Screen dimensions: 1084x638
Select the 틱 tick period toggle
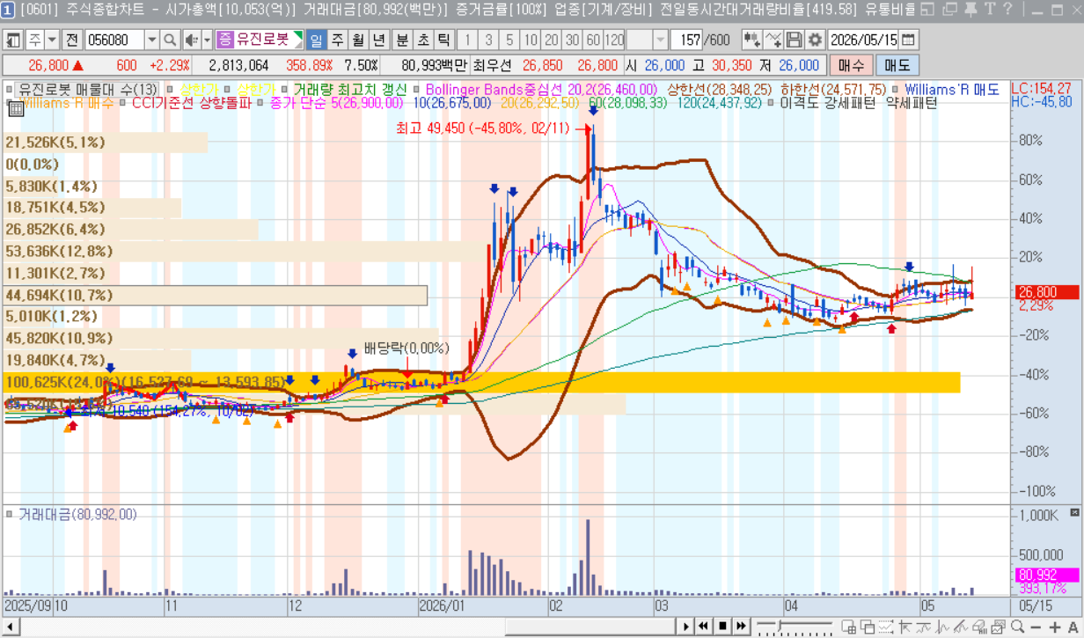point(443,40)
